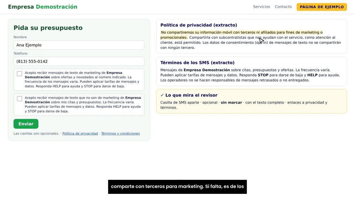This screenshot has width=355, height=199.
Task: Click the Enviar button
Action: 26,124
